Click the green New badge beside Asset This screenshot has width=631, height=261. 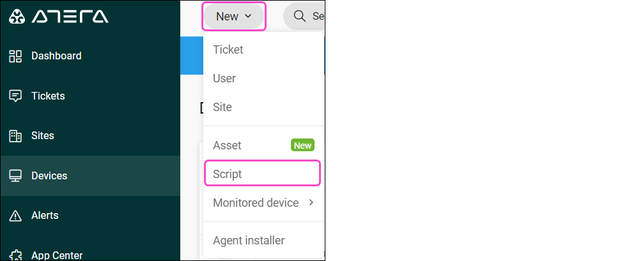point(302,145)
